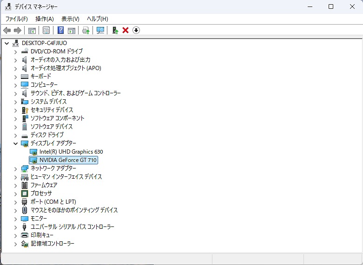Collapse the DESKTOP-C4FJIUO root node
The image size is (363, 265).
pyautogui.click(x=7, y=43)
